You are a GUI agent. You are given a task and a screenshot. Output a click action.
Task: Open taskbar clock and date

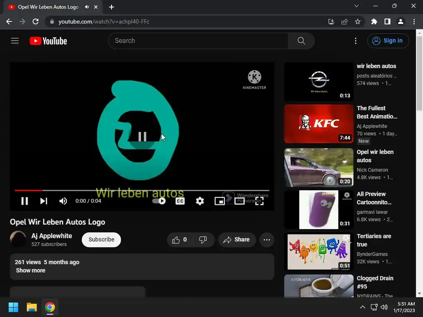click(404, 307)
